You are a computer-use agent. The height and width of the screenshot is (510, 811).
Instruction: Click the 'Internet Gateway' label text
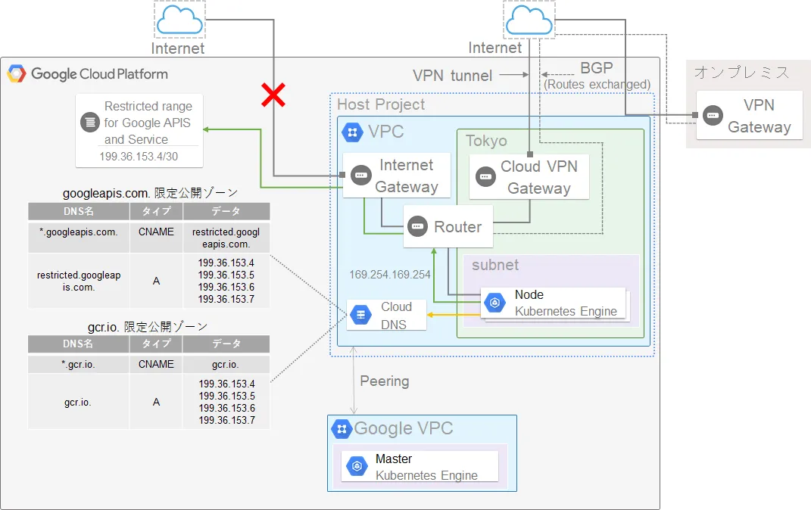pyautogui.click(x=407, y=176)
